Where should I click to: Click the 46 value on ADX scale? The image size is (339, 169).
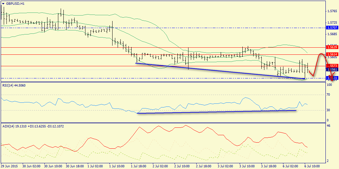coord(328,126)
